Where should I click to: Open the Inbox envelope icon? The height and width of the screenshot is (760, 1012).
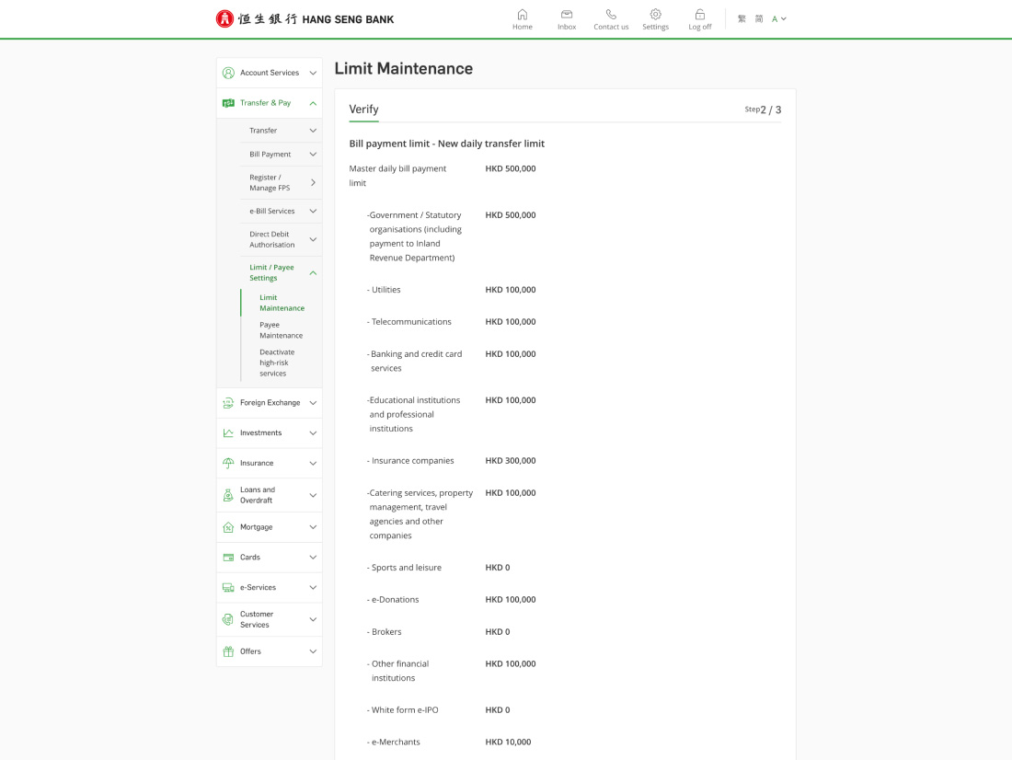click(567, 15)
